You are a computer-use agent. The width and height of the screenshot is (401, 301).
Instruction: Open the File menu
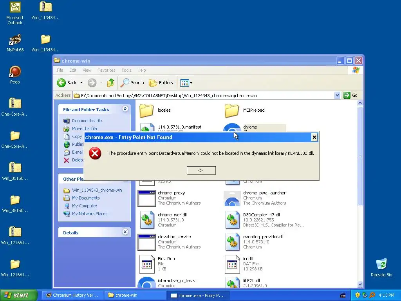pos(60,70)
